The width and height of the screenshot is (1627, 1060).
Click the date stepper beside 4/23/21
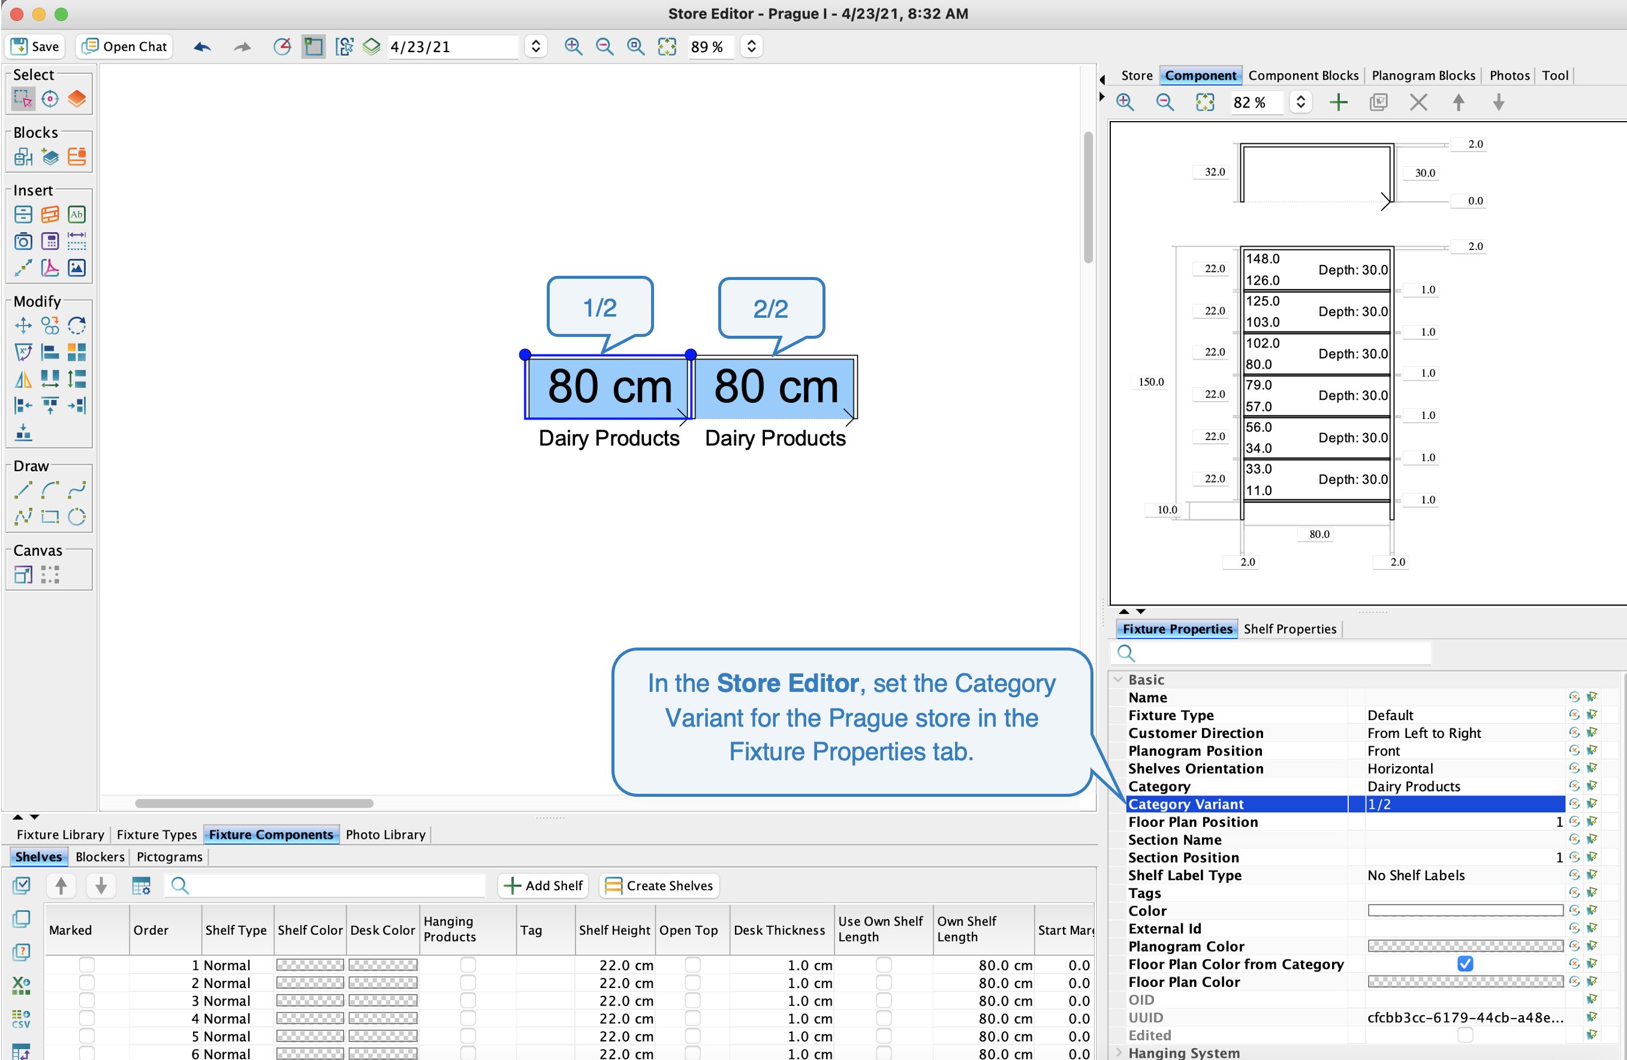click(536, 47)
